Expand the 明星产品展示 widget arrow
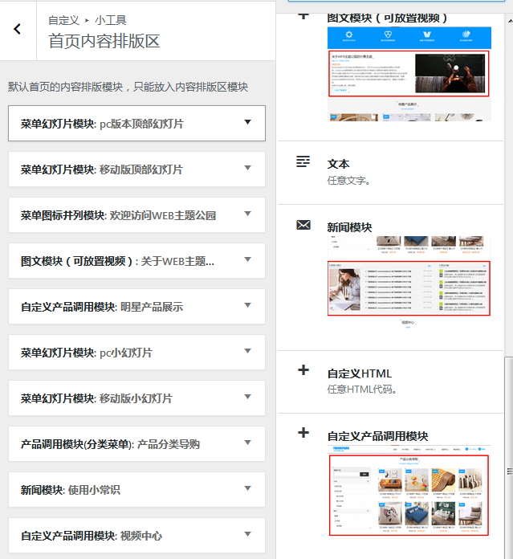Image resolution: width=513 pixels, height=559 pixels. (247, 305)
